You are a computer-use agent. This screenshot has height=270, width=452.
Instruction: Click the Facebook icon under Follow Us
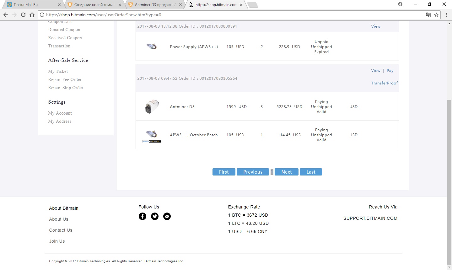point(143,216)
